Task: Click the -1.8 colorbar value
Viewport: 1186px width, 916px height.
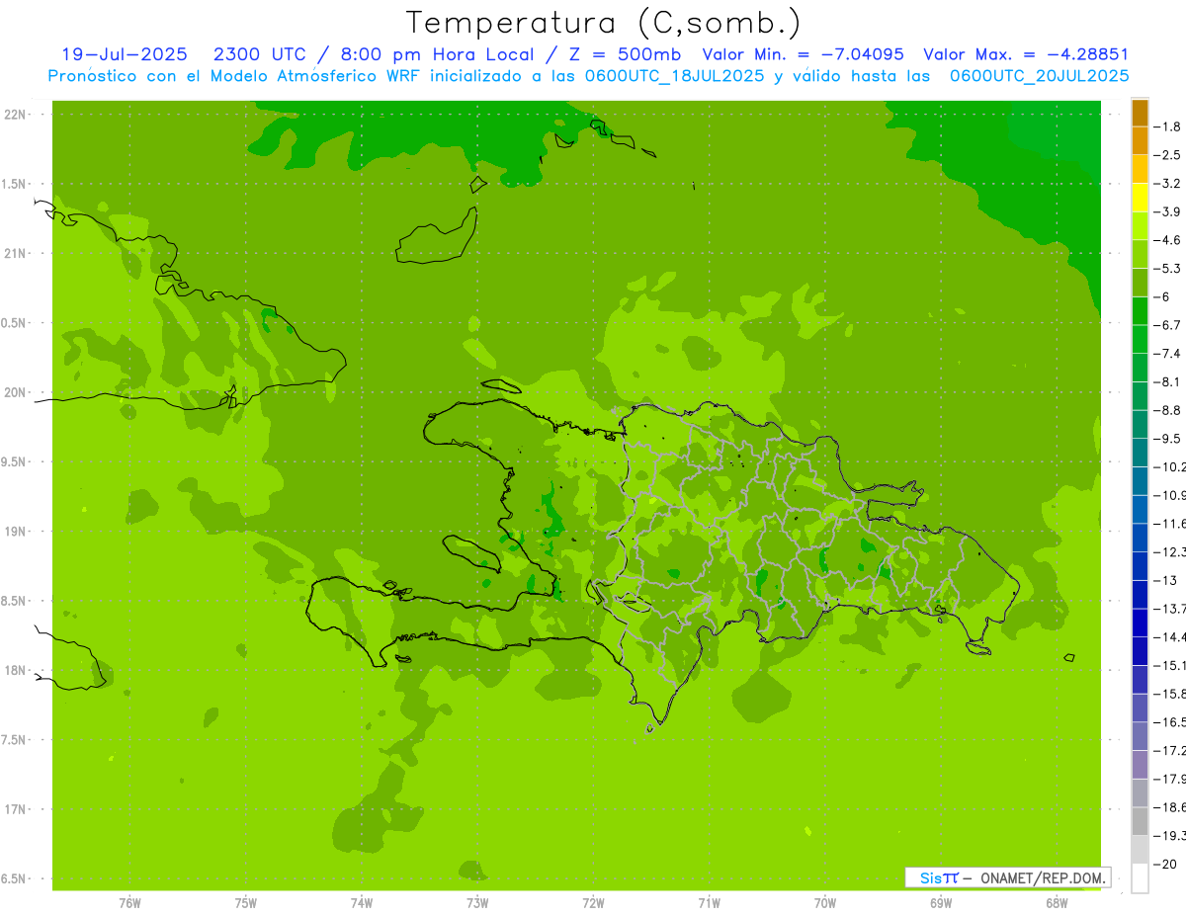Action: (1169, 126)
